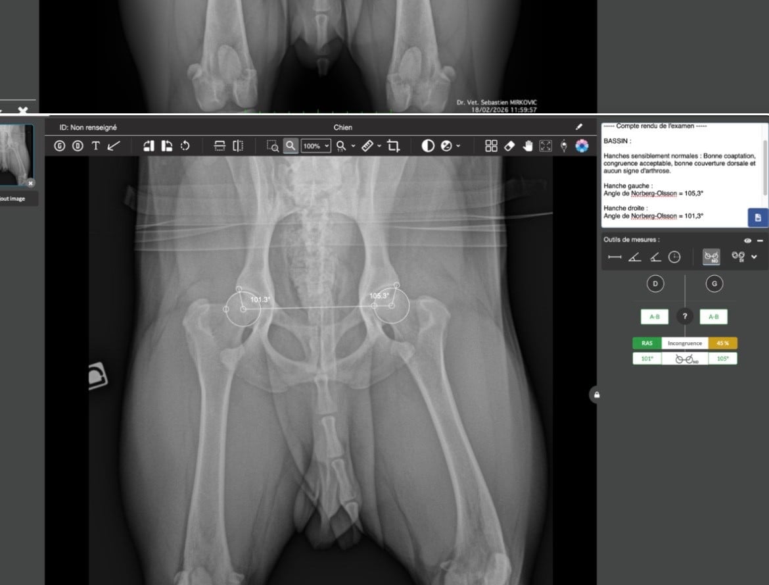Activate the hand pan tool
This screenshot has height=585, width=769.
527,146
